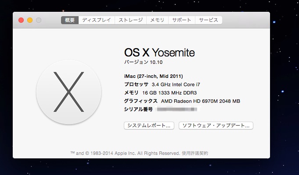Viewport: 299px width, 175px height.
Task: Click the OS X Yosemite logo icon
Action: pos(68,92)
